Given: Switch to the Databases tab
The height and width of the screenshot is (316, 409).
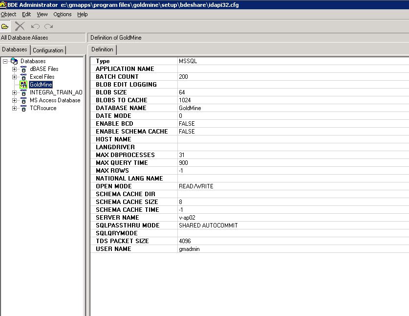Looking at the screenshot, I should click(x=15, y=49).
